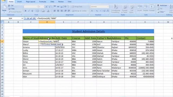Open the font size dropdown

pyautogui.click(x=43, y=6)
